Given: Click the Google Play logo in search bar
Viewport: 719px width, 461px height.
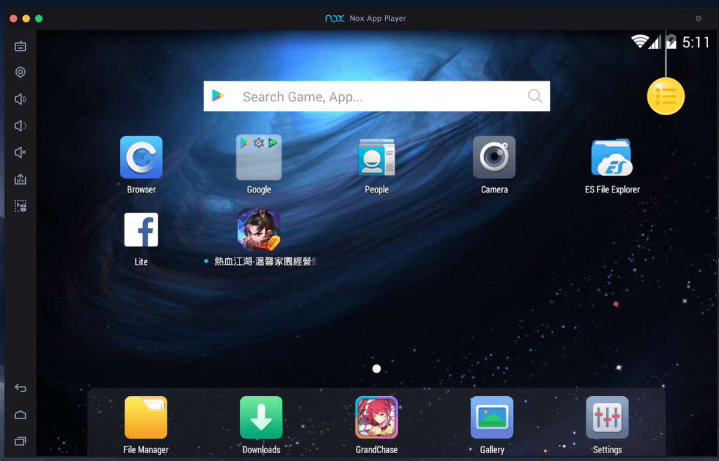Looking at the screenshot, I should tap(218, 96).
